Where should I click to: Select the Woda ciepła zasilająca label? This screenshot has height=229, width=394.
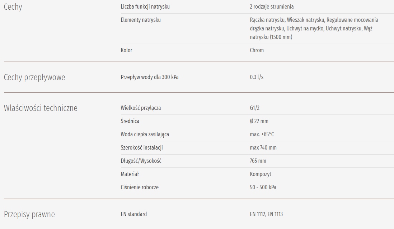[145, 135]
